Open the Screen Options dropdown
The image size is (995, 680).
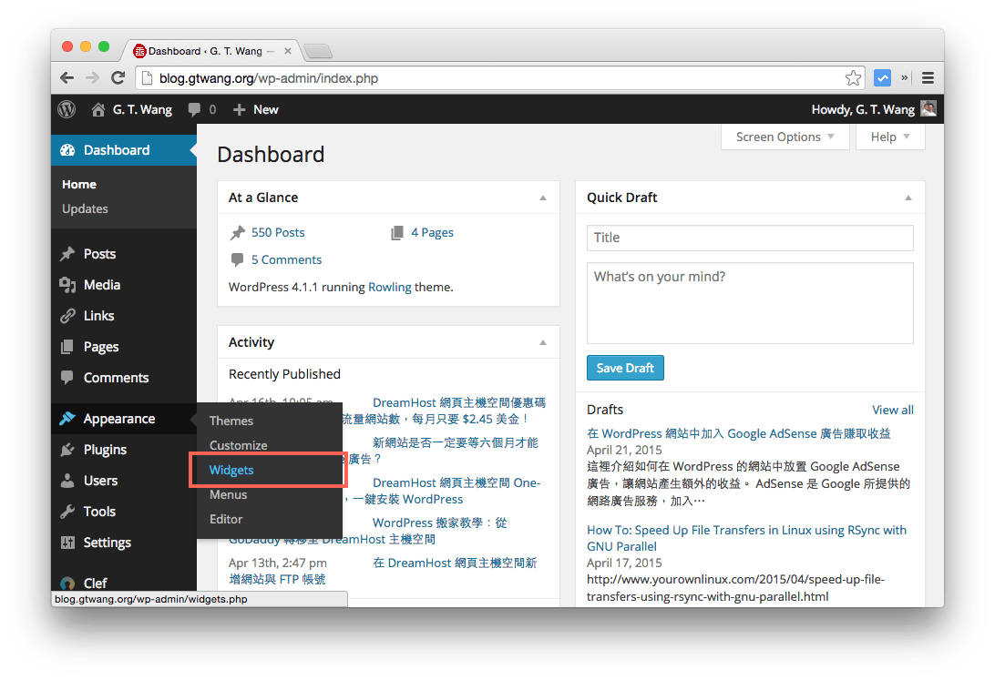(784, 137)
